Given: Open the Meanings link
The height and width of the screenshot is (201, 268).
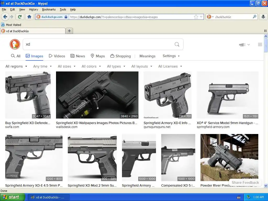Looking at the screenshot, I should pos(147,56).
